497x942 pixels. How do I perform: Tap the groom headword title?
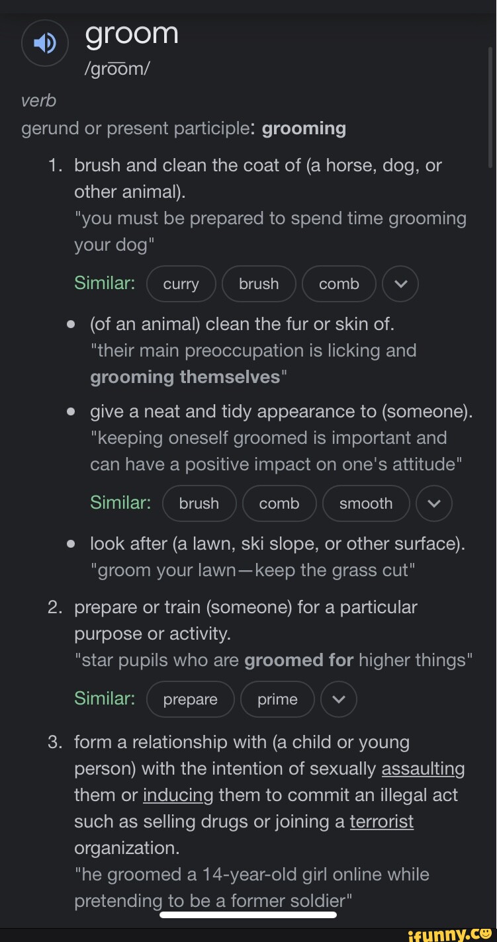click(132, 33)
